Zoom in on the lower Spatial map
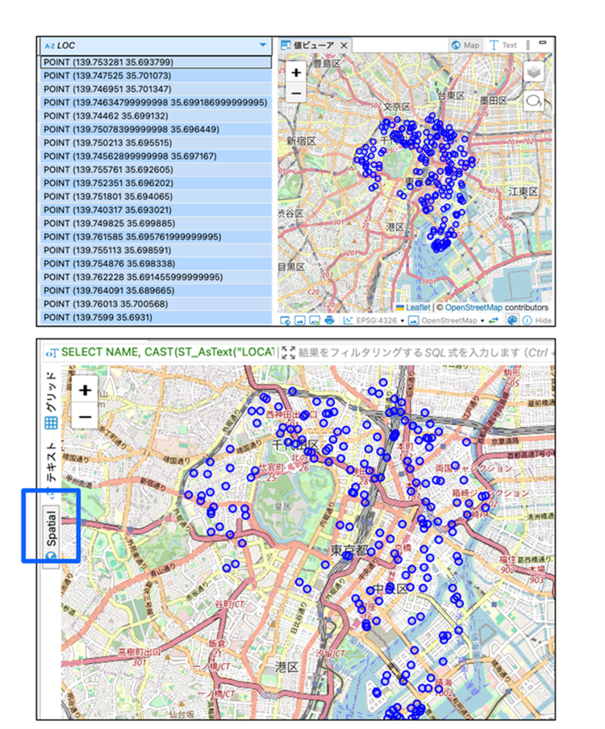 click(85, 390)
